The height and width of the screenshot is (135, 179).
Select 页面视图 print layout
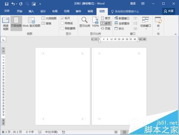pos(16,24)
